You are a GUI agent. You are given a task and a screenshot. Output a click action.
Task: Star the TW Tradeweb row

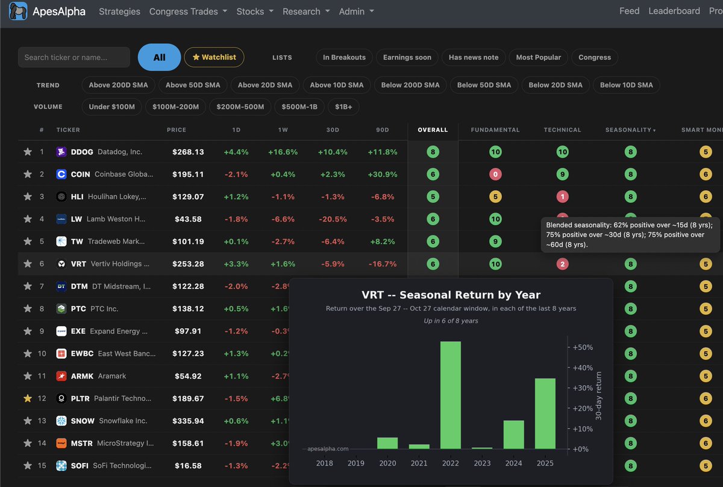pos(27,241)
